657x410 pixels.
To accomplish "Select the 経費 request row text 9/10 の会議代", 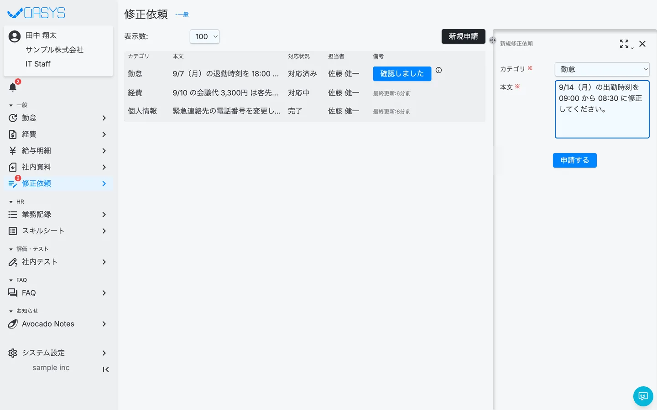I will coord(225,93).
